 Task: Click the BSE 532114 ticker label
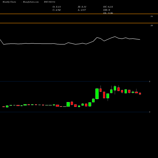pyautogui.click(x=50, y=2)
